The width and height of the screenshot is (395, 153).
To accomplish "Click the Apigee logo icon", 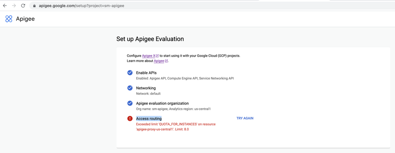I will pos(9,19).
